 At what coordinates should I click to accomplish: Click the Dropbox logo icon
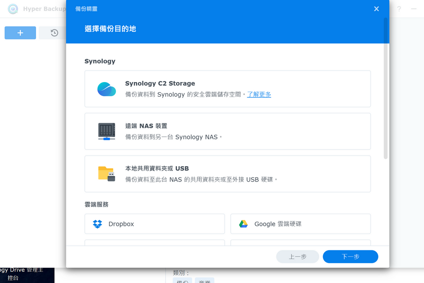click(x=97, y=224)
